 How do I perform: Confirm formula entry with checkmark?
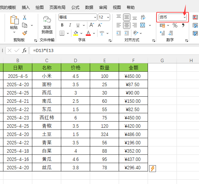click(17, 50)
